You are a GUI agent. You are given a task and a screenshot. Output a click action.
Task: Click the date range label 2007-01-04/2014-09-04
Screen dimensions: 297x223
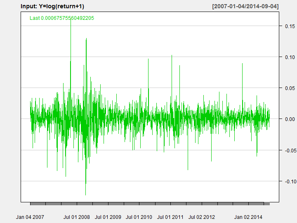(245, 7)
